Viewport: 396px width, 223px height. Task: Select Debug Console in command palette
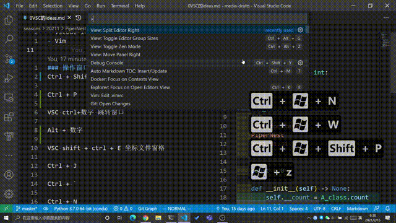click(197, 63)
